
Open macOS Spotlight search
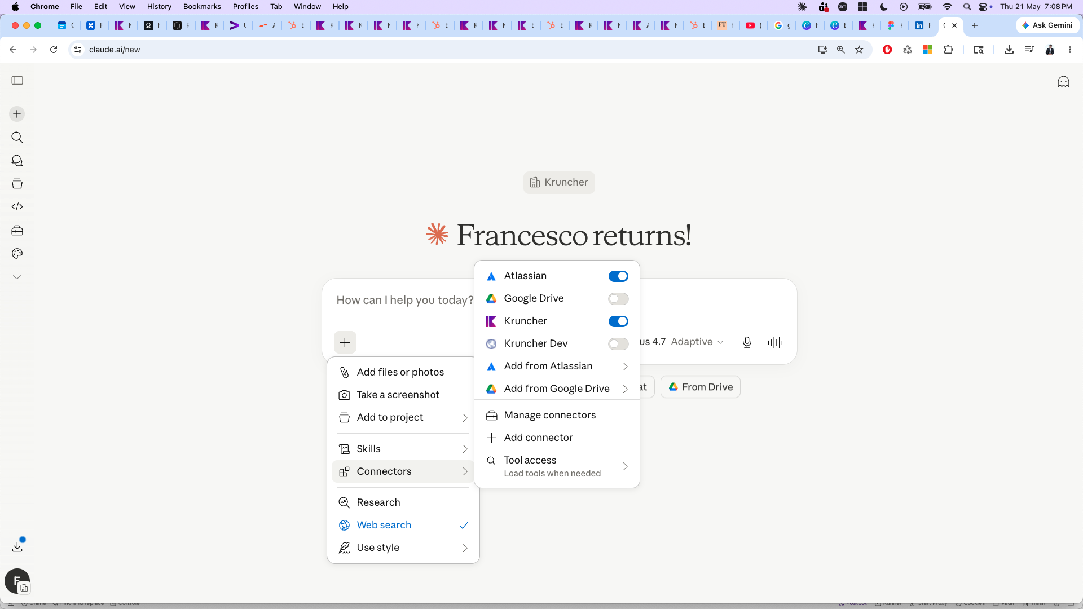[x=967, y=7]
